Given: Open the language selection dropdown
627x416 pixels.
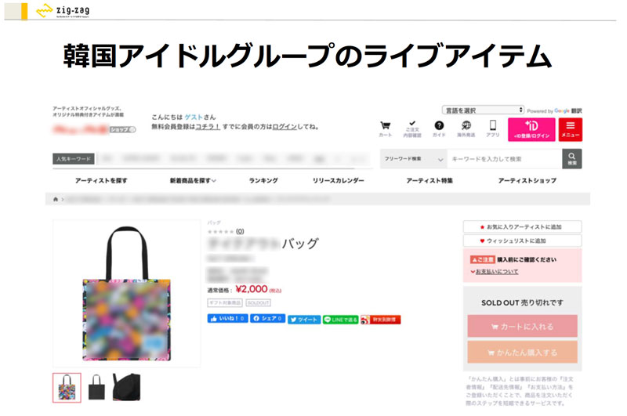Looking at the screenshot, I should tap(483, 110).
